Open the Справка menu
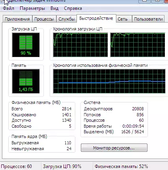 tap(73, 8)
